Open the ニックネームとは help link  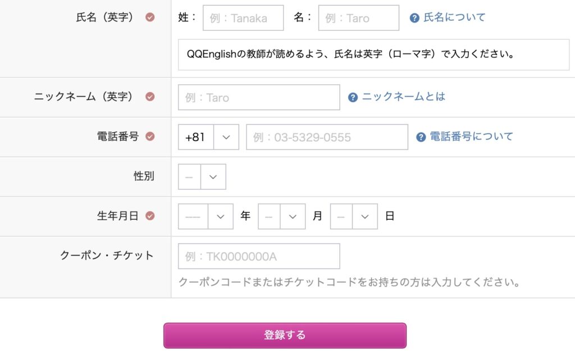coord(403,97)
